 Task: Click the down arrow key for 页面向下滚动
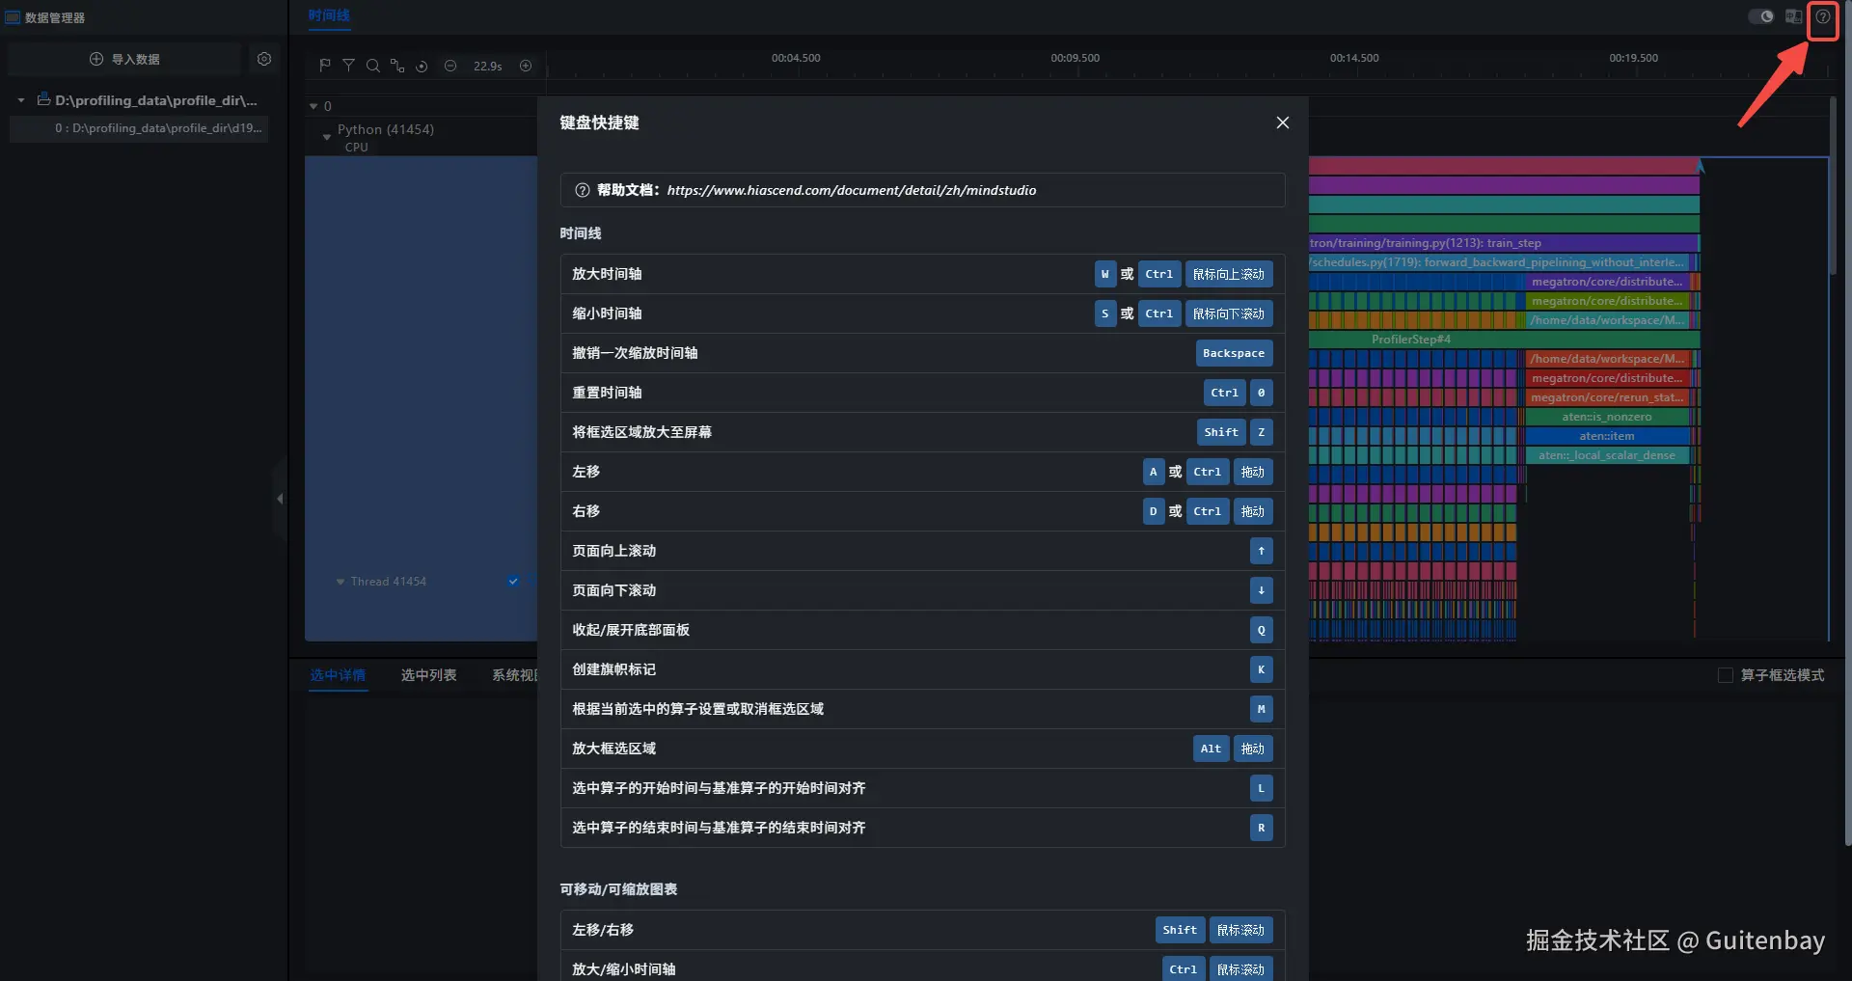[x=1262, y=590]
